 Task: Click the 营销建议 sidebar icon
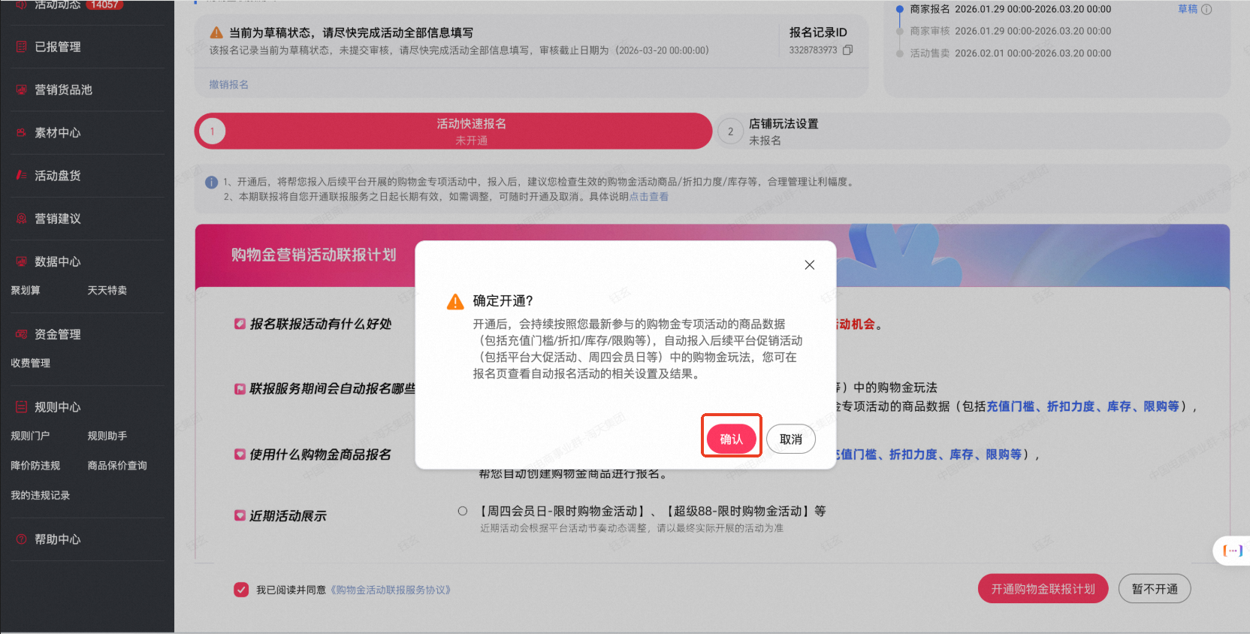[x=21, y=219]
